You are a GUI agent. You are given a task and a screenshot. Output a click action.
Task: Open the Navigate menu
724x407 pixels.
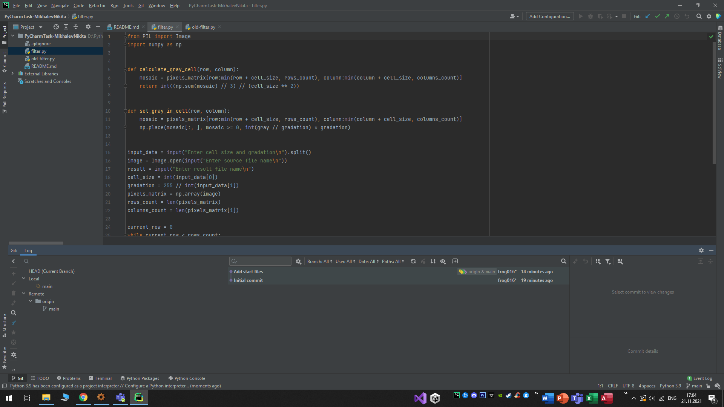[60, 6]
